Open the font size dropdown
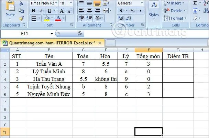The width and height of the screenshot is (209, 138). point(71,3)
